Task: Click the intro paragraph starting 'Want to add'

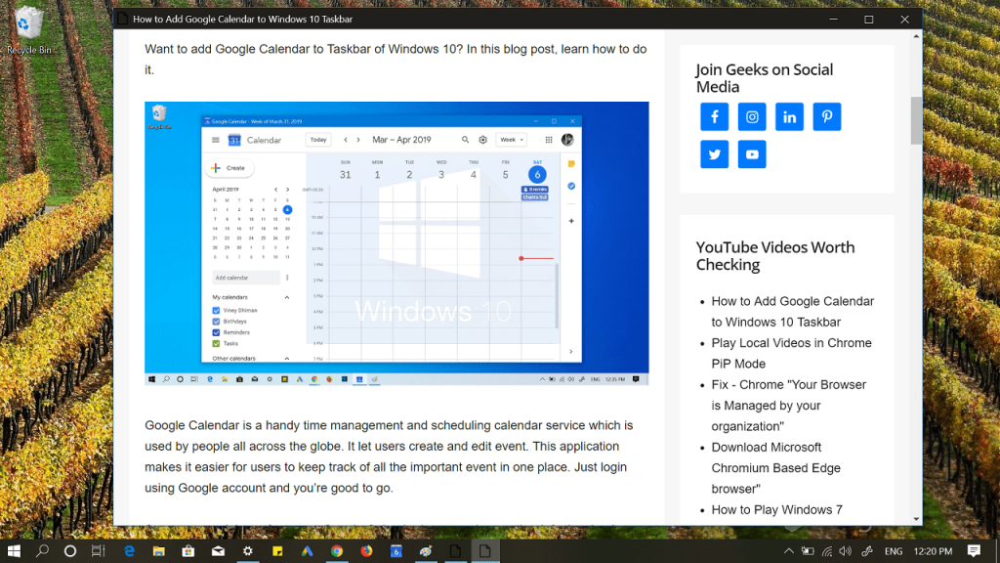Action: [x=396, y=60]
